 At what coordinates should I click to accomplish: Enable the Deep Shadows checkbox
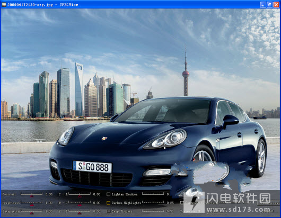(x=108, y=211)
